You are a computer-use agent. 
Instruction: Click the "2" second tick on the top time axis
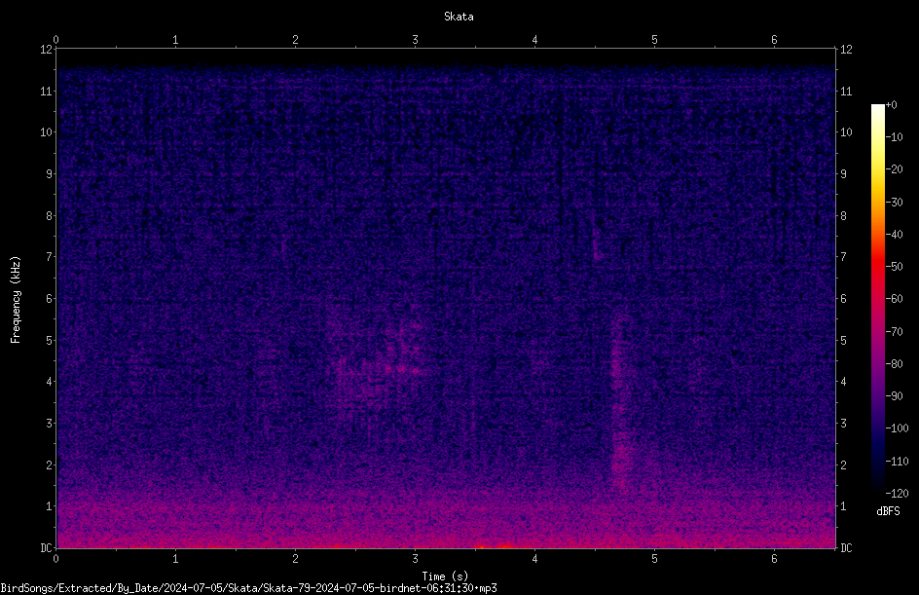click(x=295, y=40)
